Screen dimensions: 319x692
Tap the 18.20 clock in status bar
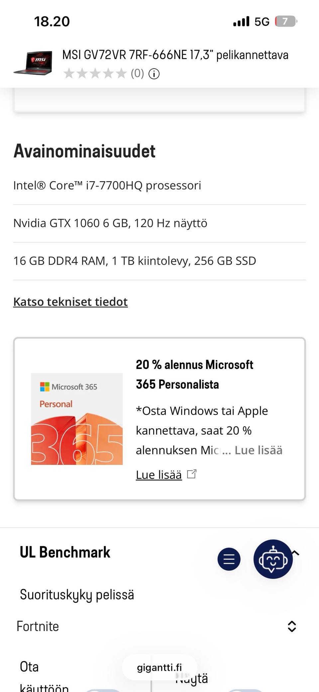click(52, 22)
